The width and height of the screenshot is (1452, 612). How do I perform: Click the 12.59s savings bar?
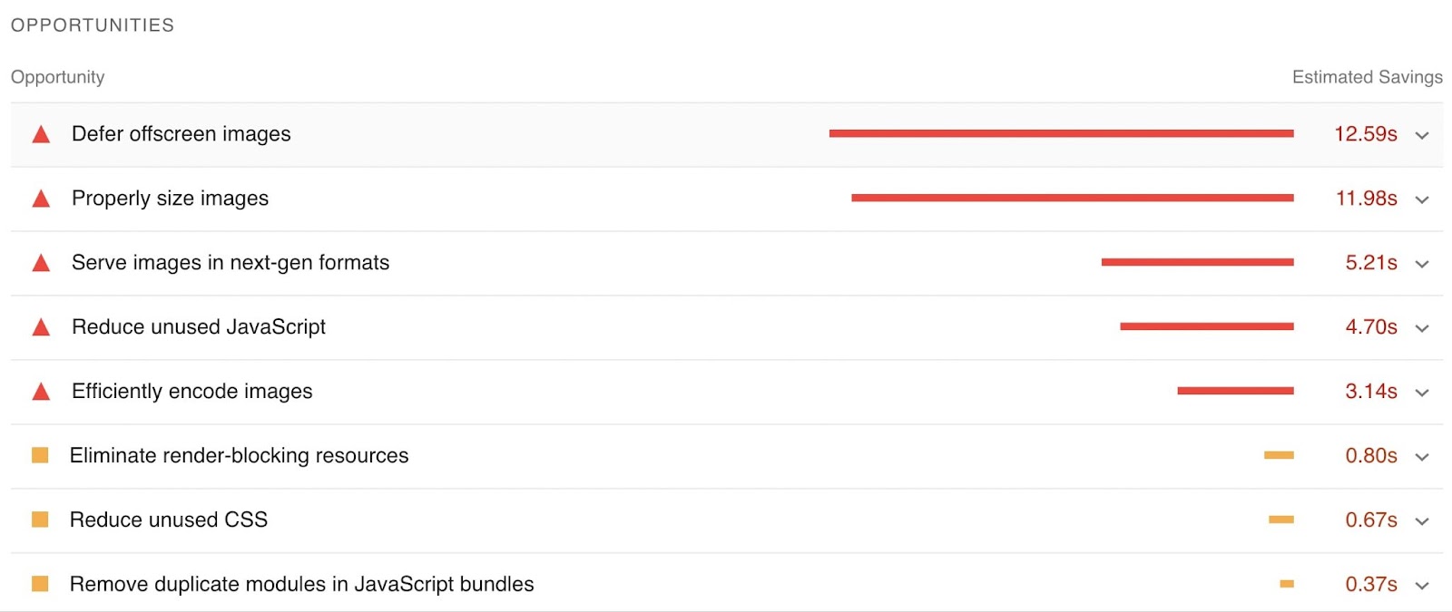(x=1061, y=133)
